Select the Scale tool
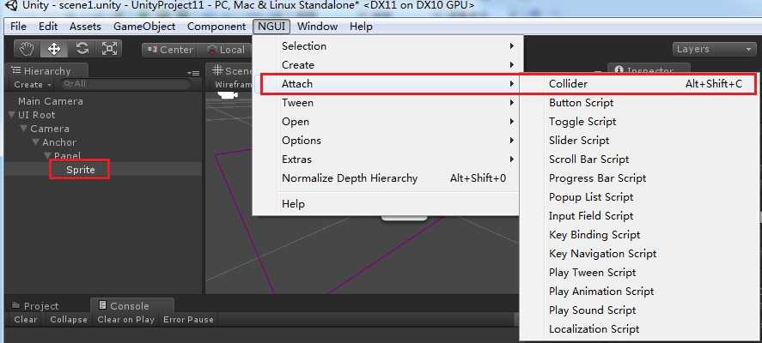Viewport: 762px width, 343px height. pos(109,49)
